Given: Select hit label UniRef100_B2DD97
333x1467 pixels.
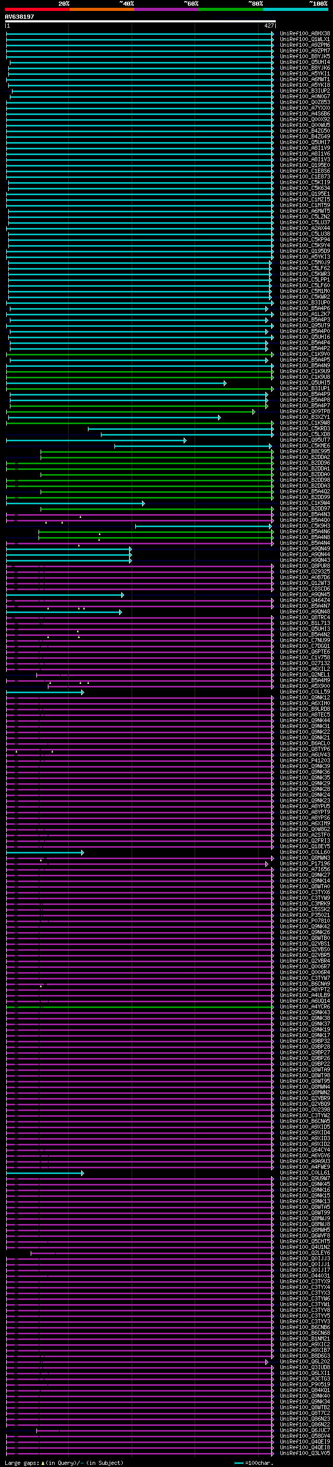Looking at the screenshot, I should click(304, 508).
